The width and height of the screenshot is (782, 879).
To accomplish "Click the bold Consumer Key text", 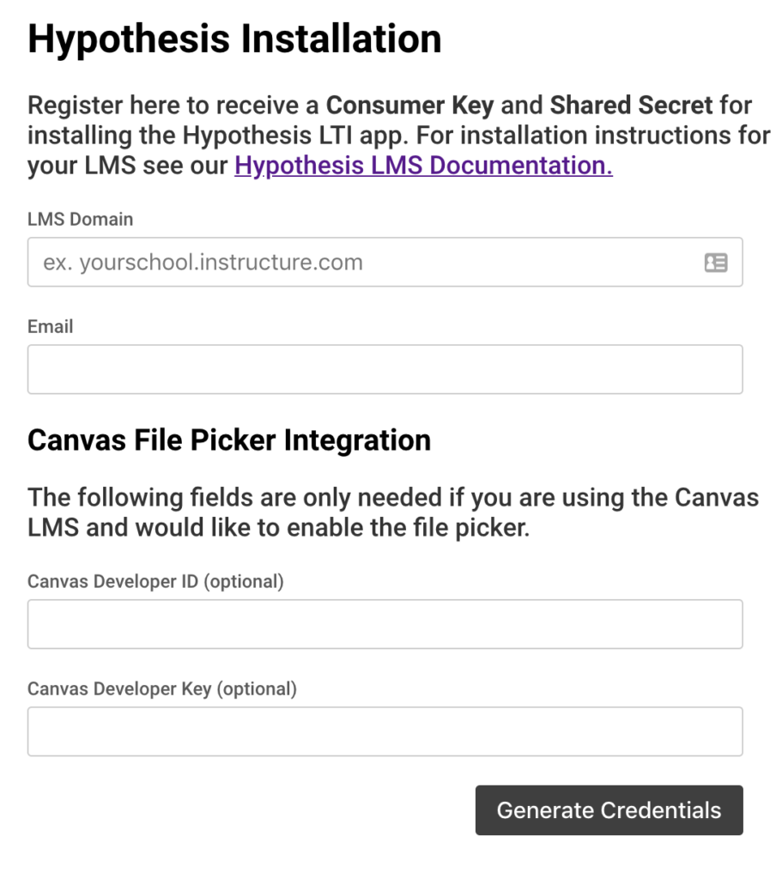I will tap(410, 106).
